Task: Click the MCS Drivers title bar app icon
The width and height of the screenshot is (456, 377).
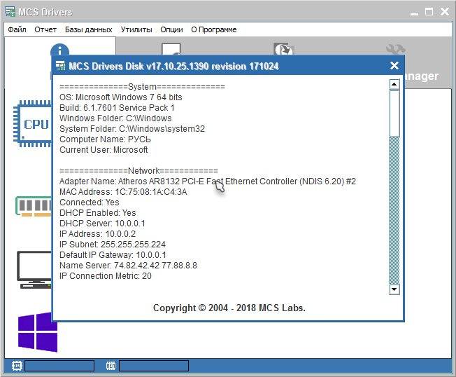Action: tap(10, 11)
